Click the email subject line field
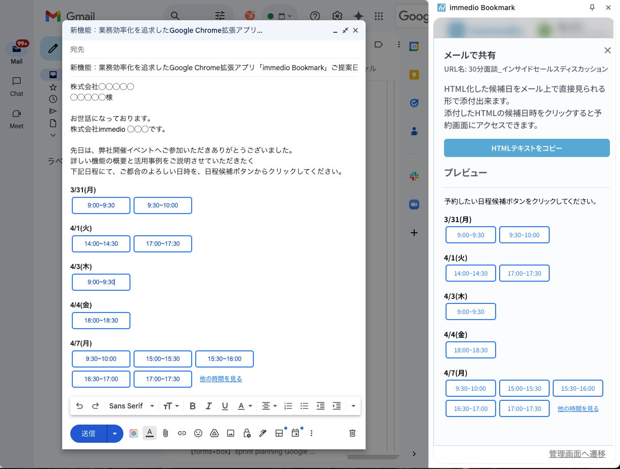The image size is (620, 469). 214,68
